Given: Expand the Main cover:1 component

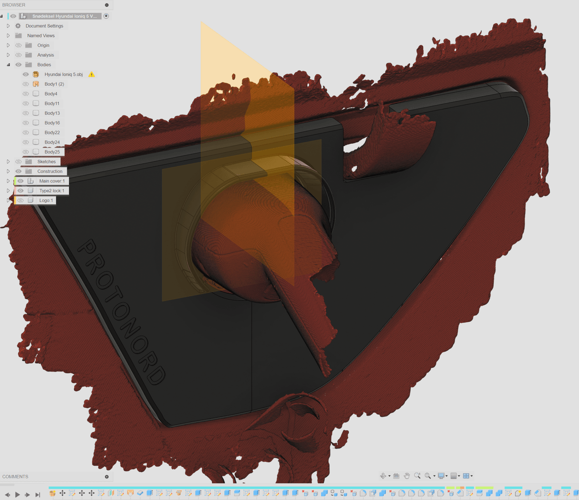Looking at the screenshot, I should click(x=8, y=181).
